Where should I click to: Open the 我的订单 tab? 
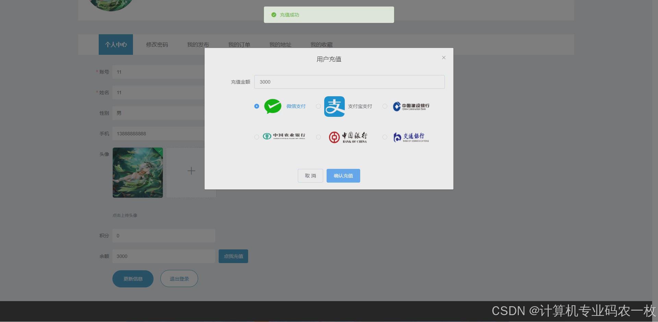[239, 45]
